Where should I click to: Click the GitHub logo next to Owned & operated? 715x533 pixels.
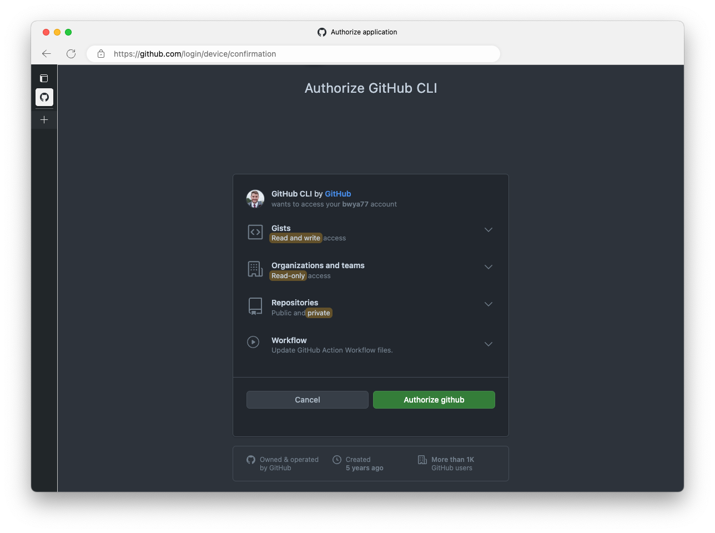click(251, 460)
